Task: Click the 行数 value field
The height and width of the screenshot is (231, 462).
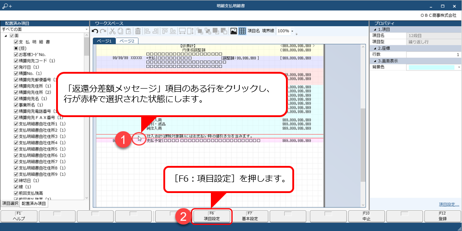Action: click(433, 54)
